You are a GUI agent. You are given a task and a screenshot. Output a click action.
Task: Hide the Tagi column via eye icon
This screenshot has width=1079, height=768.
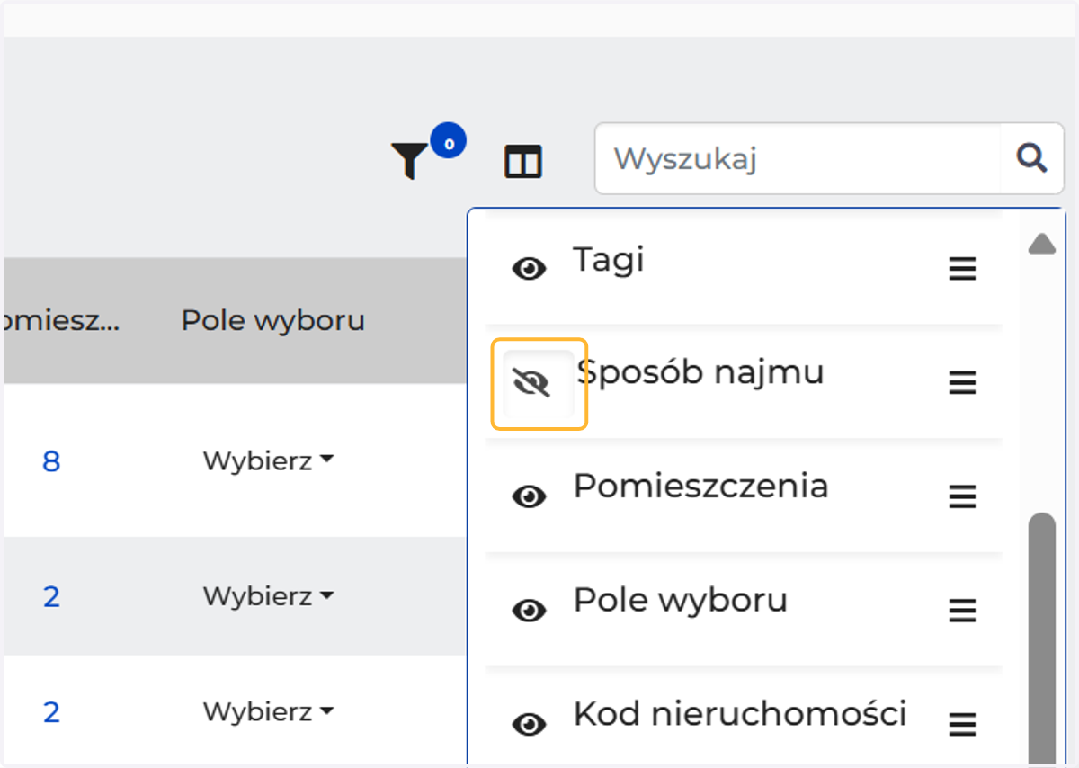[x=530, y=269]
